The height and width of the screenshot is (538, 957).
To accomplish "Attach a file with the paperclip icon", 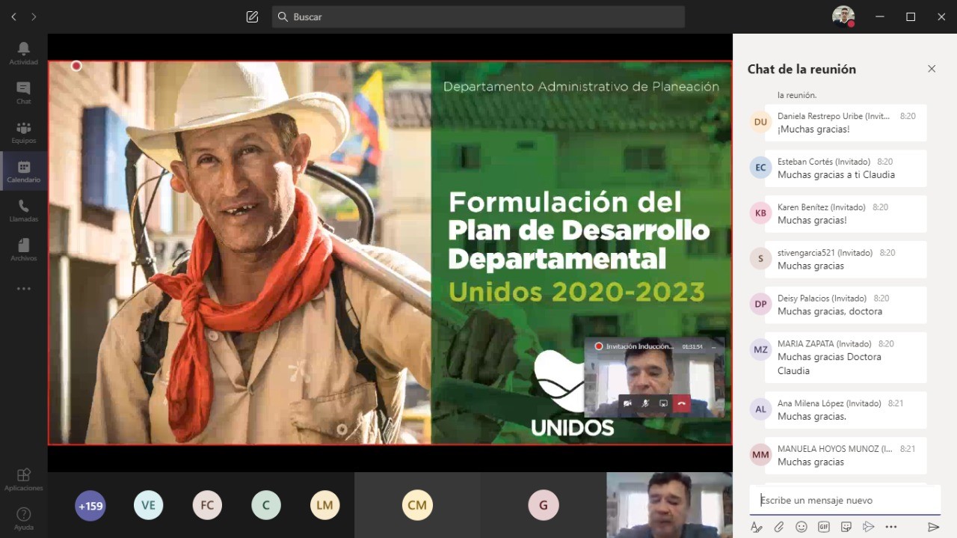I will (x=779, y=527).
